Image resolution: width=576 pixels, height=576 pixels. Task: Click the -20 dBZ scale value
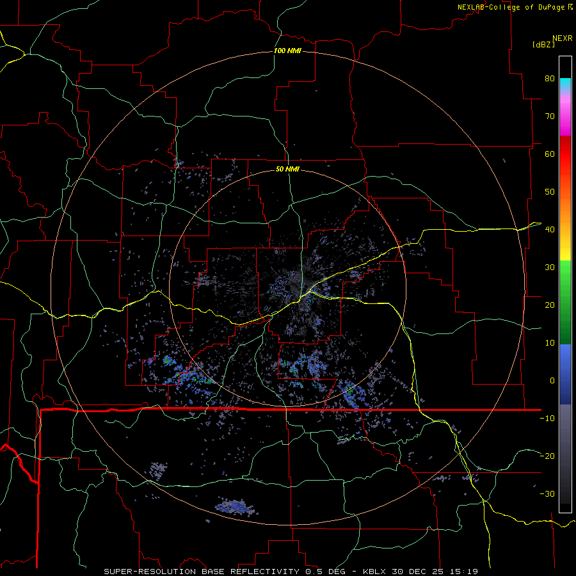pos(547,456)
